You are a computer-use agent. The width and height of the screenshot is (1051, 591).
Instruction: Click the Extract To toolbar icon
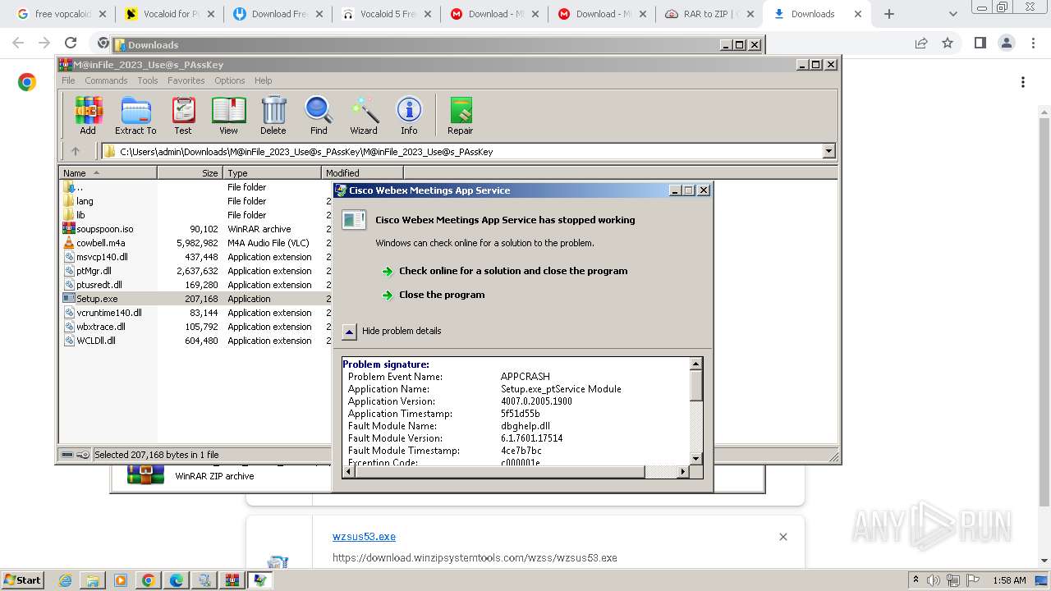(135, 115)
